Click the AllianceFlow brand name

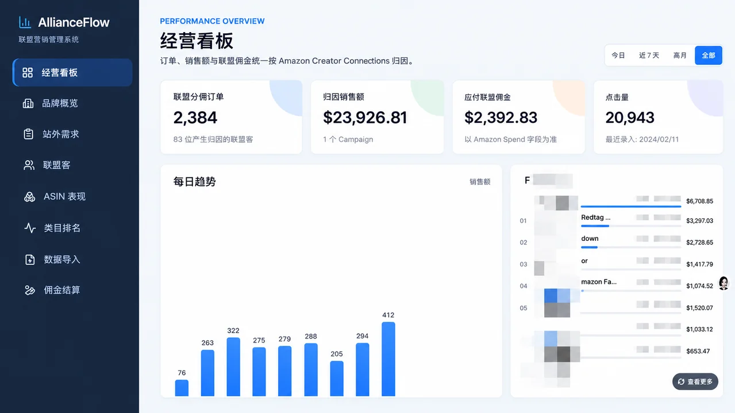(x=74, y=22)
